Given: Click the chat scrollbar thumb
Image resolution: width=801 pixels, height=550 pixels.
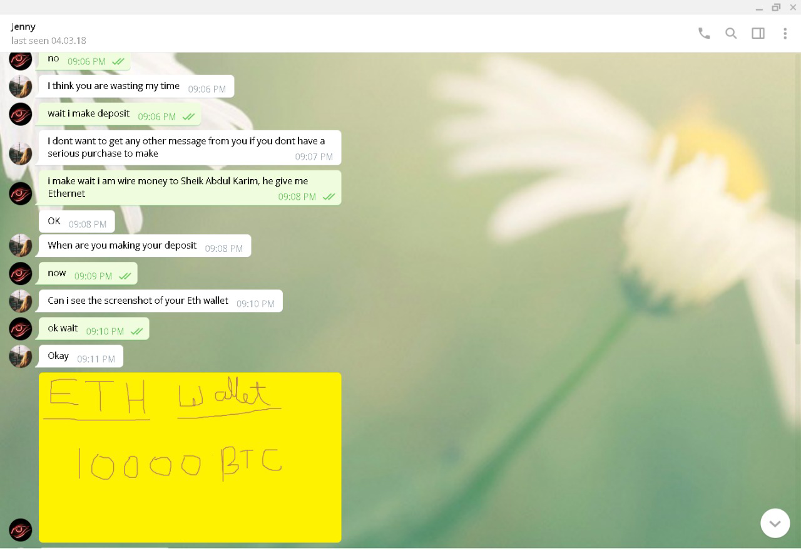Looking at the screenshot, I should 798,311.
